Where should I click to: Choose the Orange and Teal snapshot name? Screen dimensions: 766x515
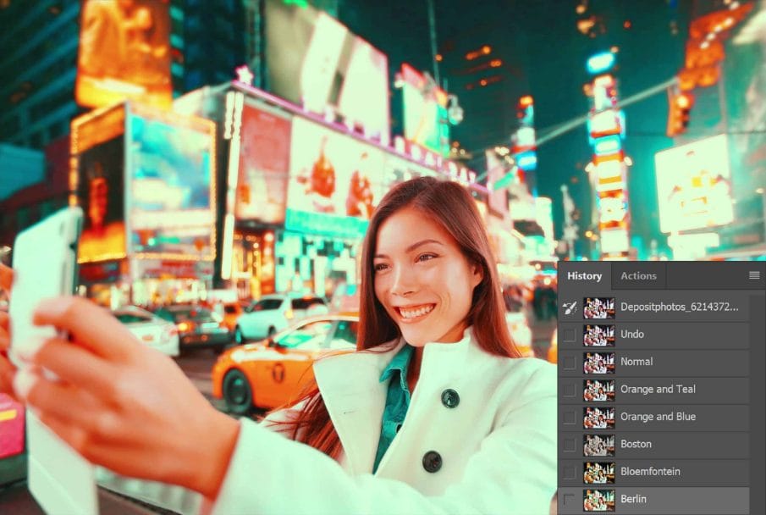pos(658,390)
